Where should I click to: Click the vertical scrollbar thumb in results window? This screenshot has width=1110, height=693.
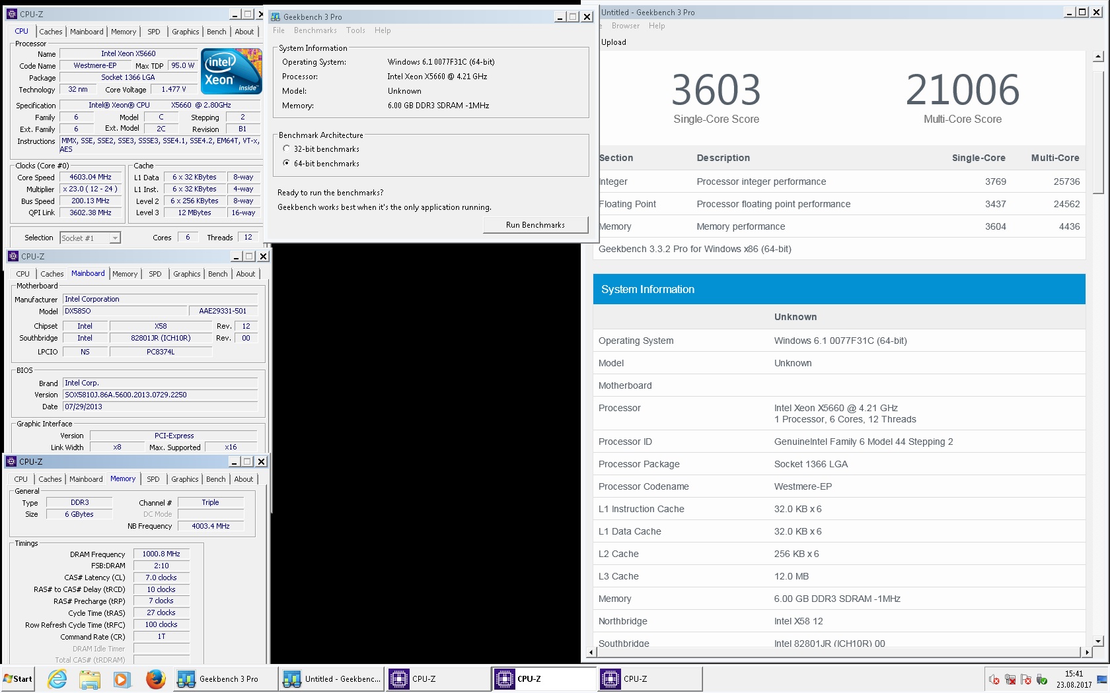coord(1098,132)
